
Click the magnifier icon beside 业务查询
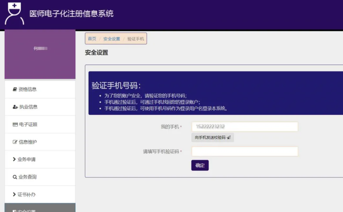tap(15, 177)
